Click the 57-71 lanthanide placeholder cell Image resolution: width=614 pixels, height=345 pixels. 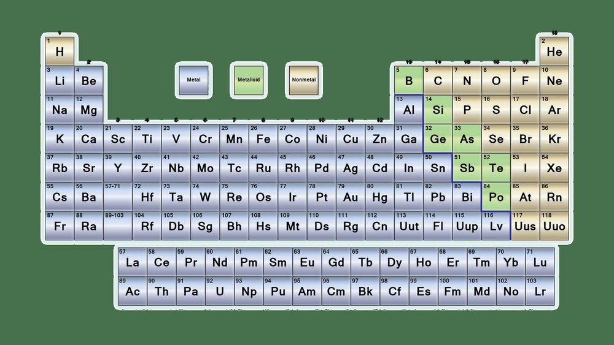point(118,197)
